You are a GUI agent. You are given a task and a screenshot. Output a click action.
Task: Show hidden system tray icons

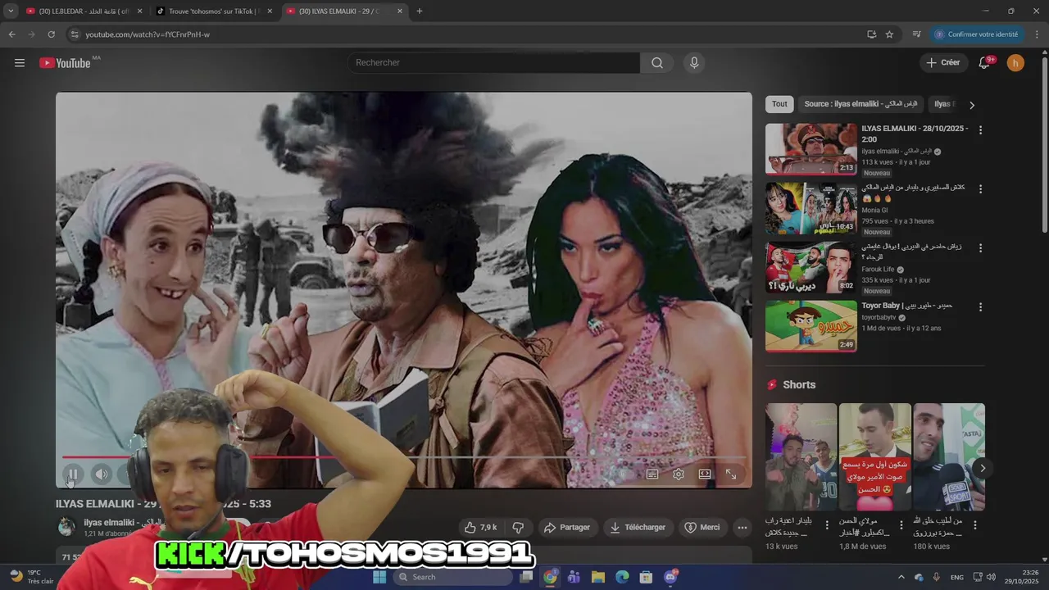(901, 577)
